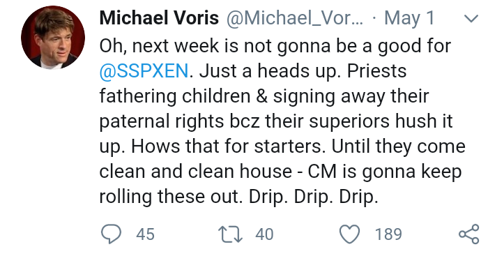Image resolution: width=488 pixels, height=256 pixels.
Task: Click the "clean and clean house" phrase
Action: pyautogui.click(x=196, y=172)
